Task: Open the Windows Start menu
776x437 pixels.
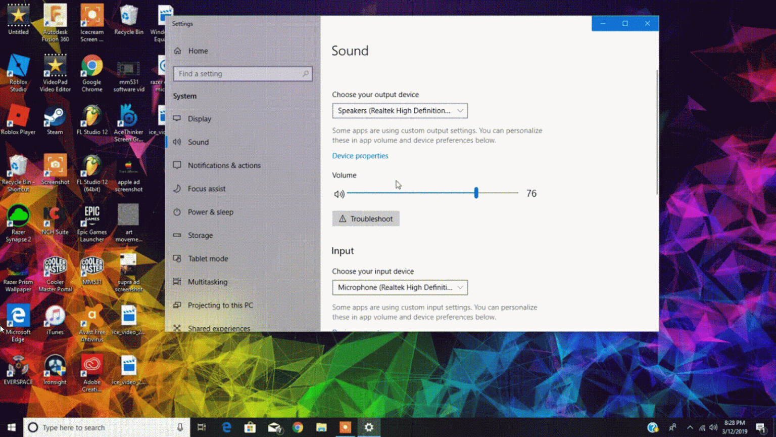Action: [12, 427]
